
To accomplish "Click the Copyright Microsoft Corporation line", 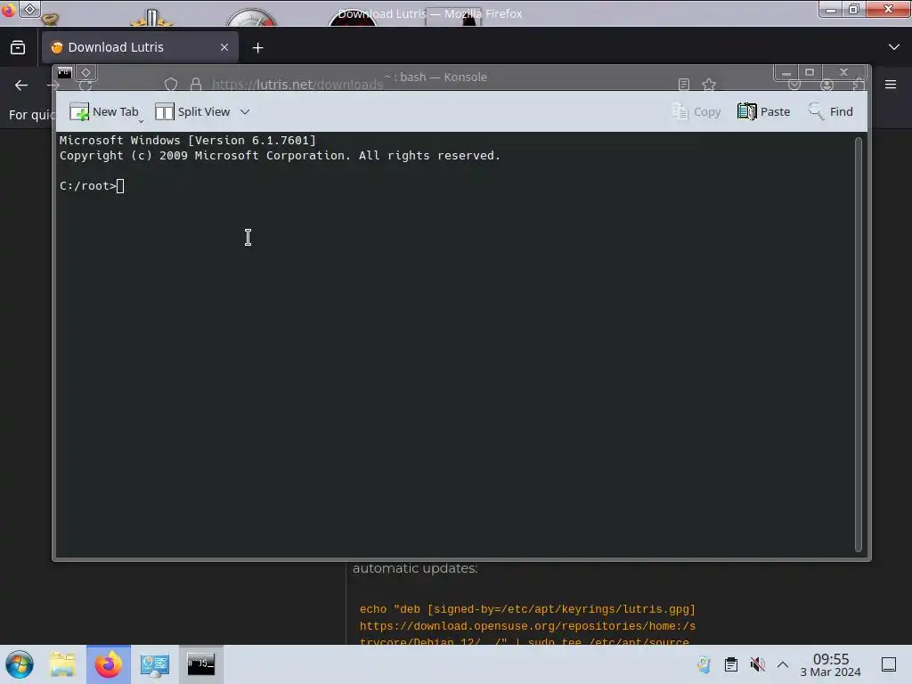I will tap(280, 155).
